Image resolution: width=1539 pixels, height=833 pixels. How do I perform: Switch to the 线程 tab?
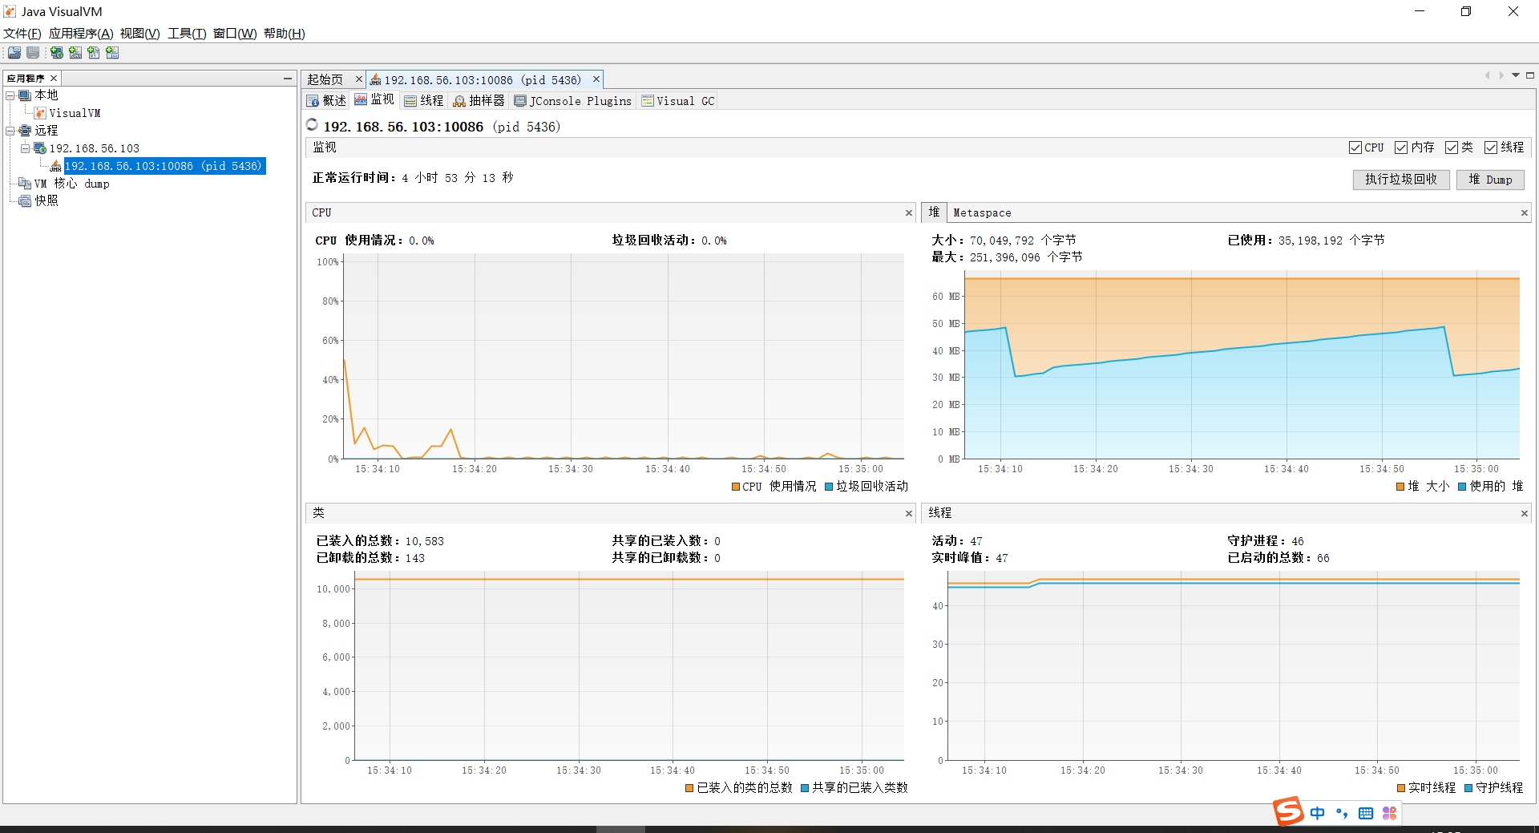(x=423, y=100)
